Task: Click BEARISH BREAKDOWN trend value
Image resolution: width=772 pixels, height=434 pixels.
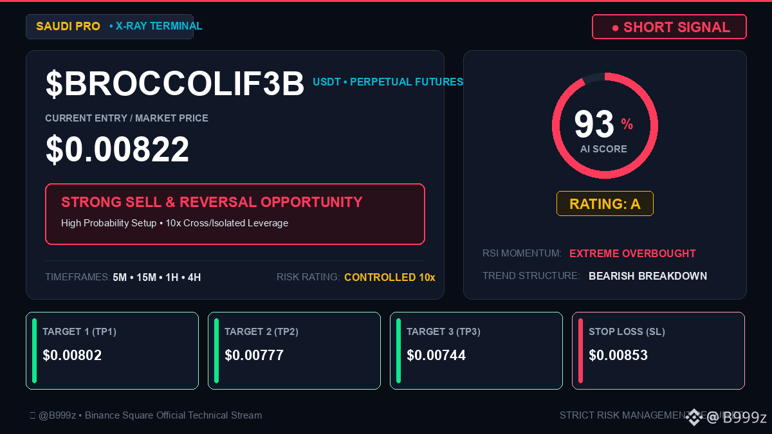Action: click(x=648, y=276)
